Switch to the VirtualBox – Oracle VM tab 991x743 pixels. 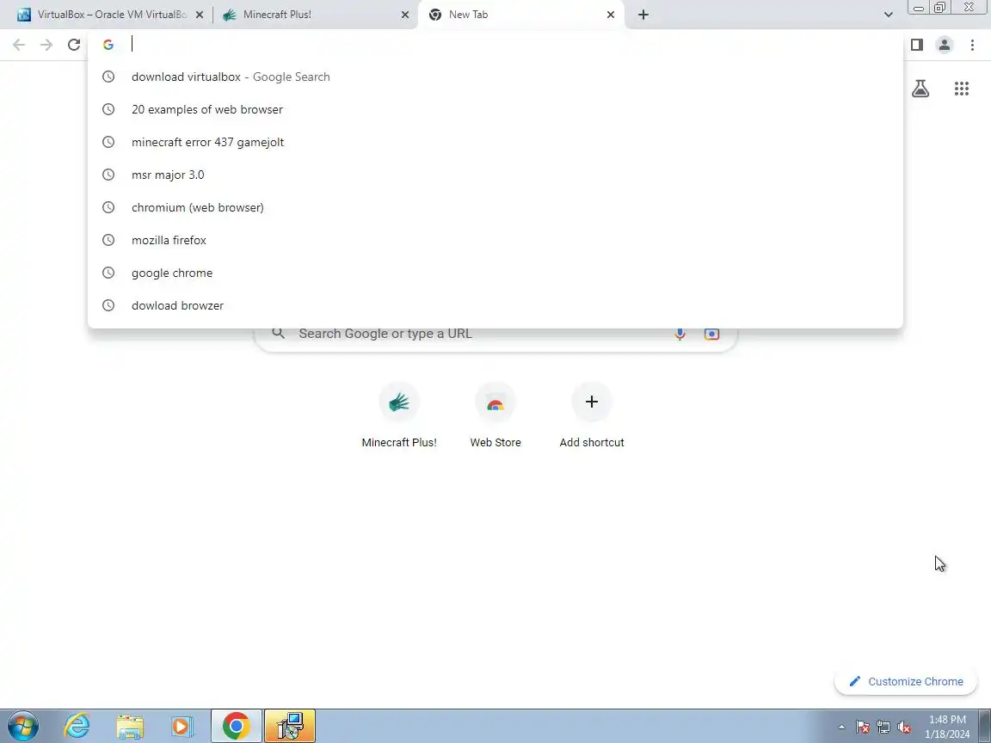coord(110,15)
